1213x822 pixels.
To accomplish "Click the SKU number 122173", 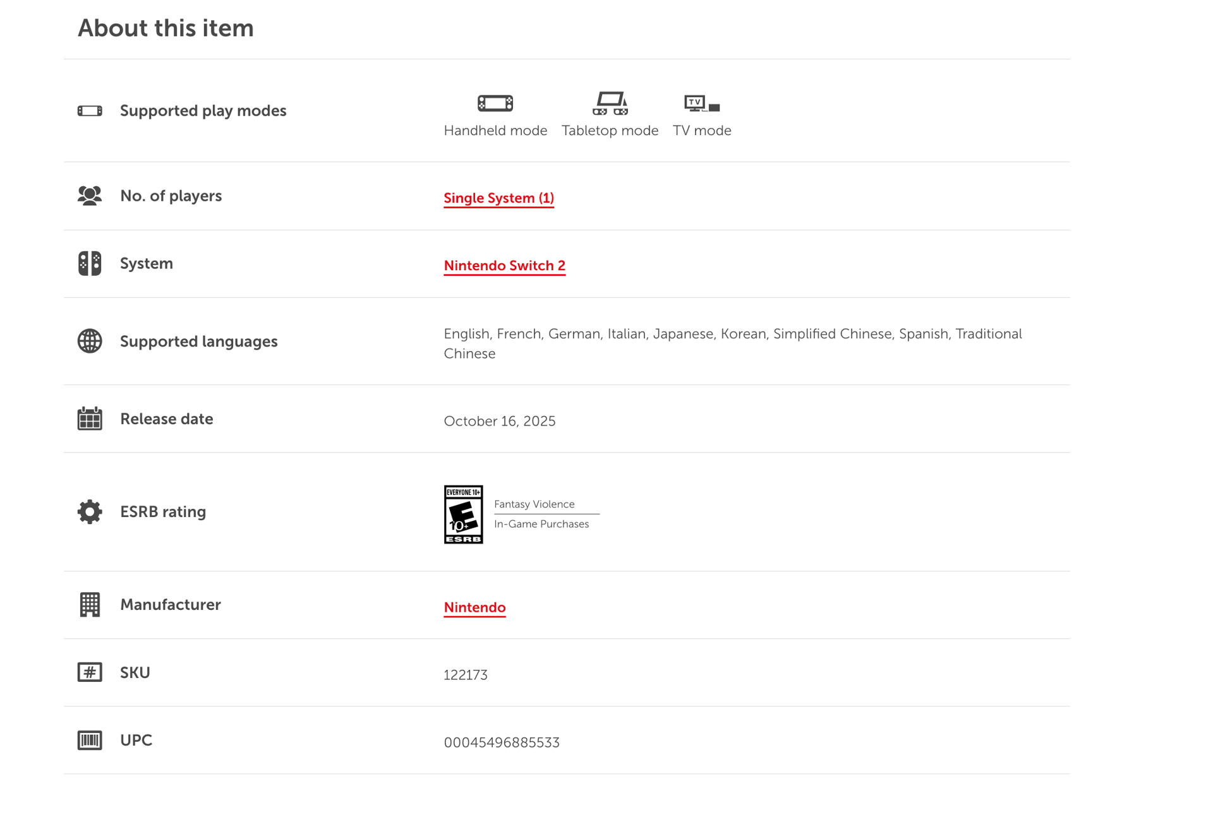I will [x=465, y=675].
